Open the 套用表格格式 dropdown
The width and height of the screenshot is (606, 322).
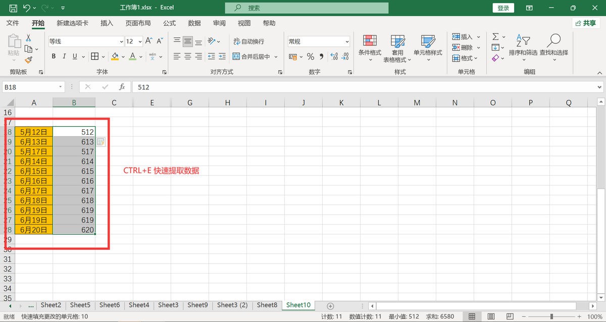click(397, 48)
